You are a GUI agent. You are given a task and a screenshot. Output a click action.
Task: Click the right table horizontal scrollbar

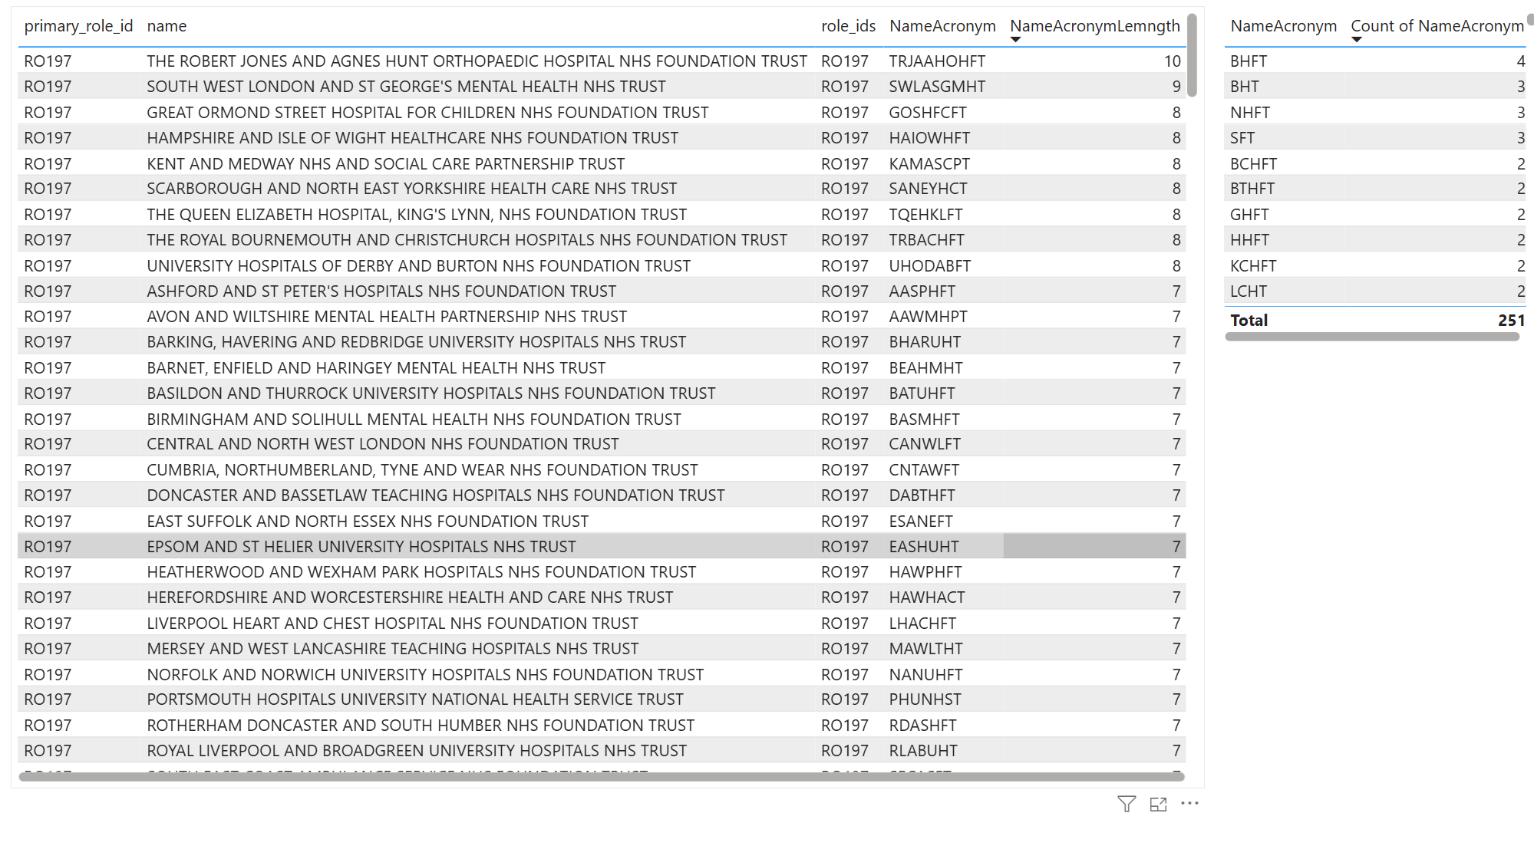coord(1372,337)
